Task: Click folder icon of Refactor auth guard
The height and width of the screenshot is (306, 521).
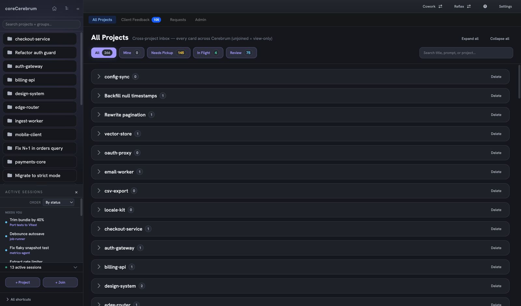Action: [10, 52]
